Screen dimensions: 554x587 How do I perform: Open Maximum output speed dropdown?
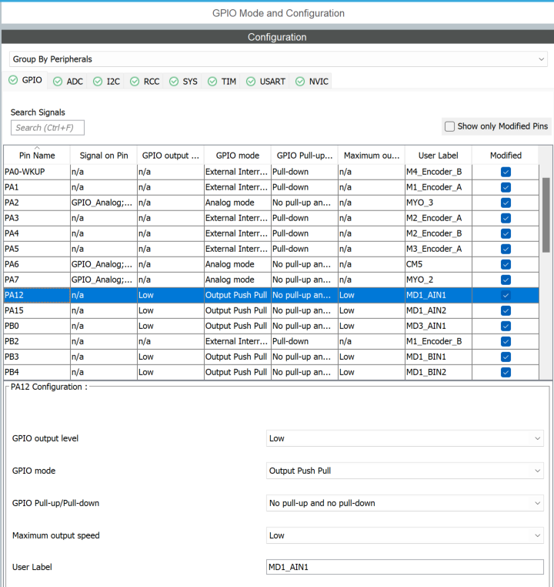tap(405, 535)
